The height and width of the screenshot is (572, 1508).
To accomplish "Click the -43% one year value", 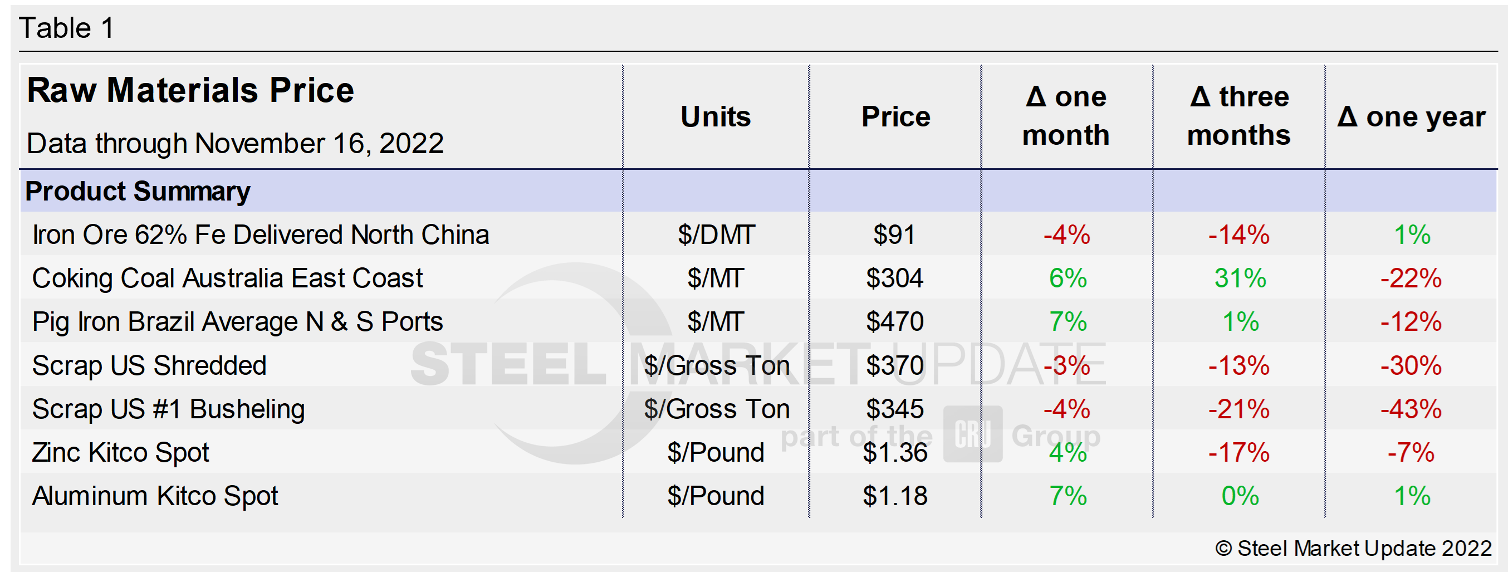I will pyautogui.click(x=1411, y=409).
